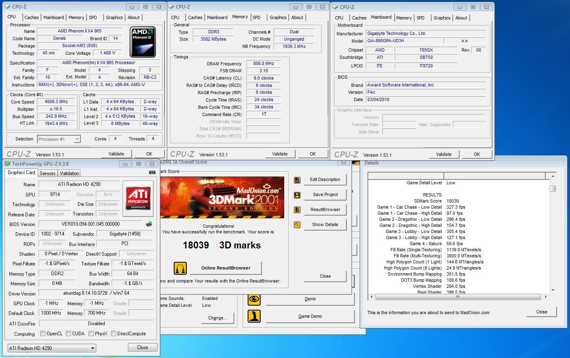Click the Driver Version atiumdag field
Viewport: 570px width, 358px height.
click(x=96, y=293)
